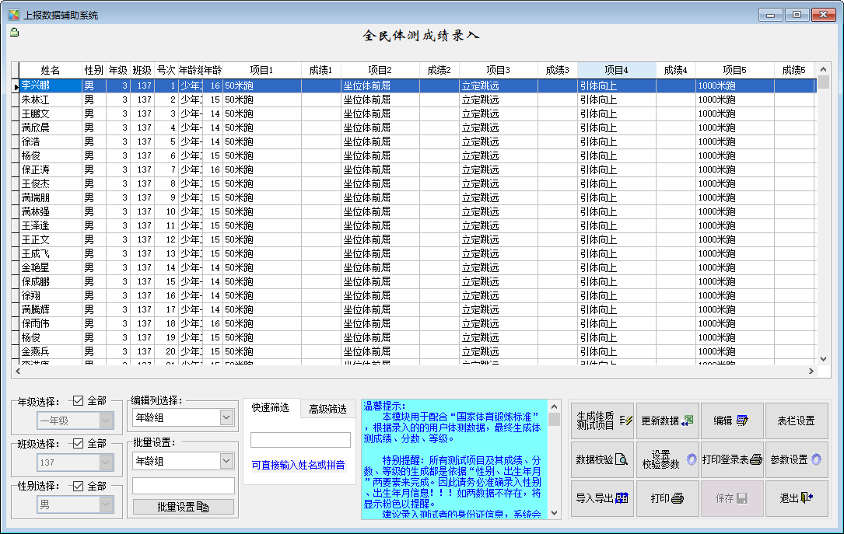Print the registration form (打印登录表)

[x=732, y=460]
